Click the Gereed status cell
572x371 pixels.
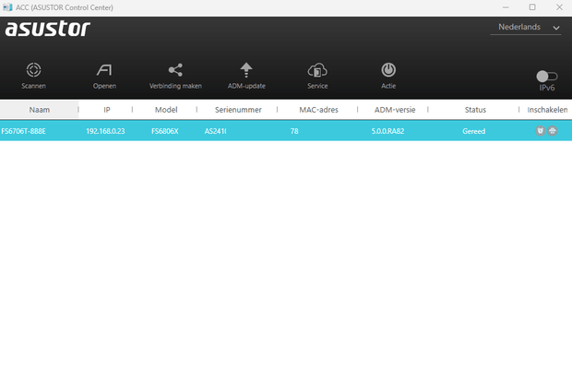(474, 131)
